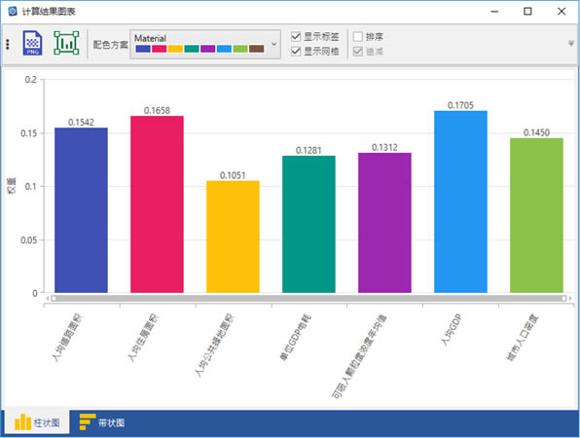This screenshot has width=580, height=438.
Task: Click the horizontal scrollbar left arrow
Action: (48, 298)
